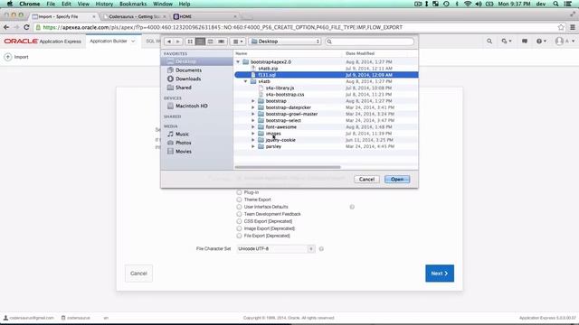Click Open in the file dialog
579x325 pixels.
point(397,180)
